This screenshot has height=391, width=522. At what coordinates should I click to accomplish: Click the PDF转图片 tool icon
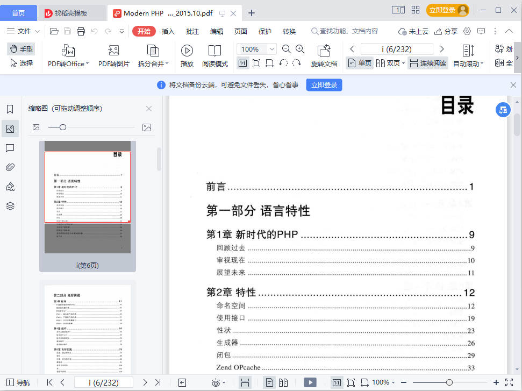click(113, 51)
